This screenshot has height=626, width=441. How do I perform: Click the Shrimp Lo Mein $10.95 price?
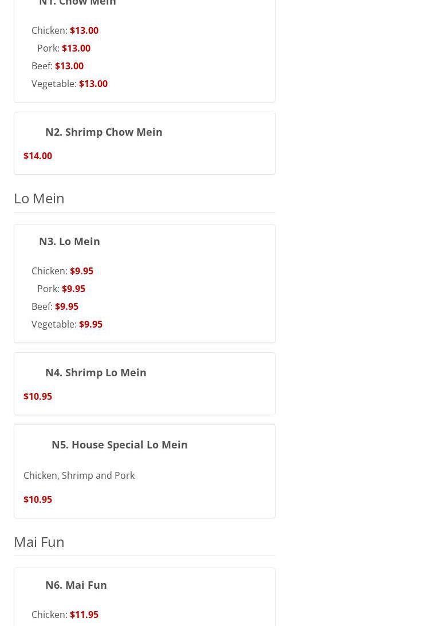(38, 396)
